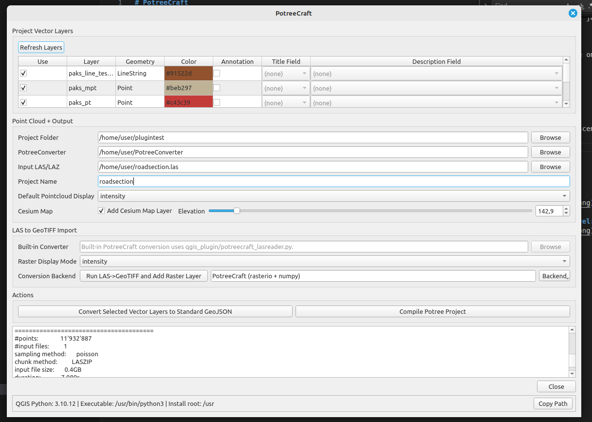Click the log output scroll-down arrow
Viewport: 592px width, 422px height.
click(572, 374)
